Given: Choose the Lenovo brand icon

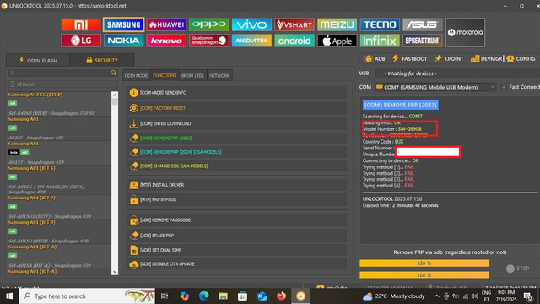Looking at the screenshot, I should click(x=166, y=41).
